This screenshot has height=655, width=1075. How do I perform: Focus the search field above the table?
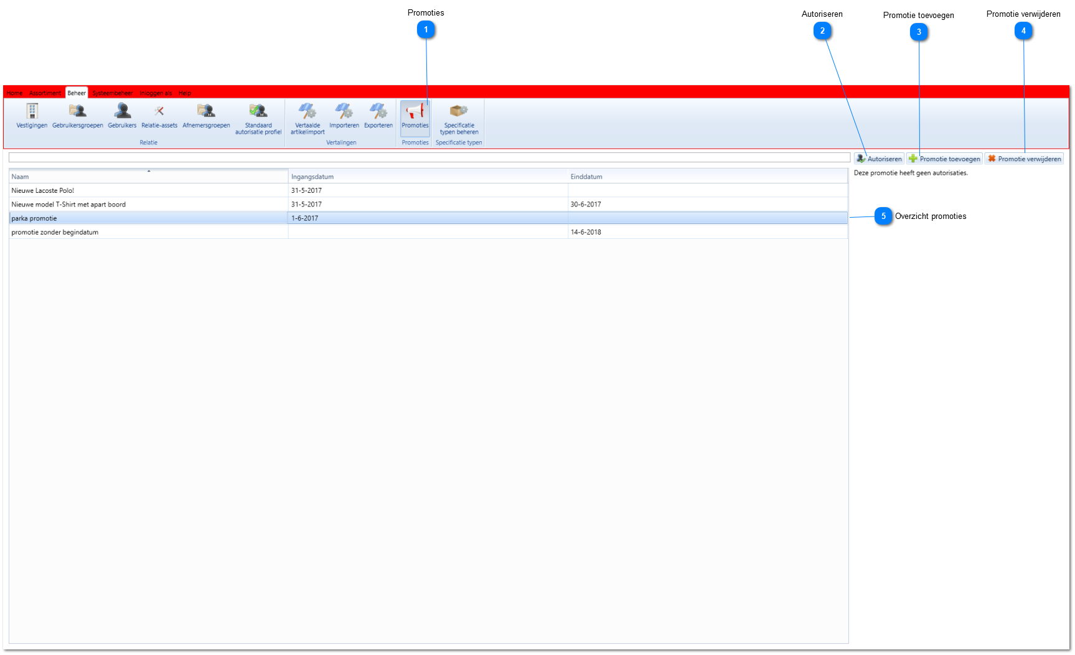coord(430,158)
